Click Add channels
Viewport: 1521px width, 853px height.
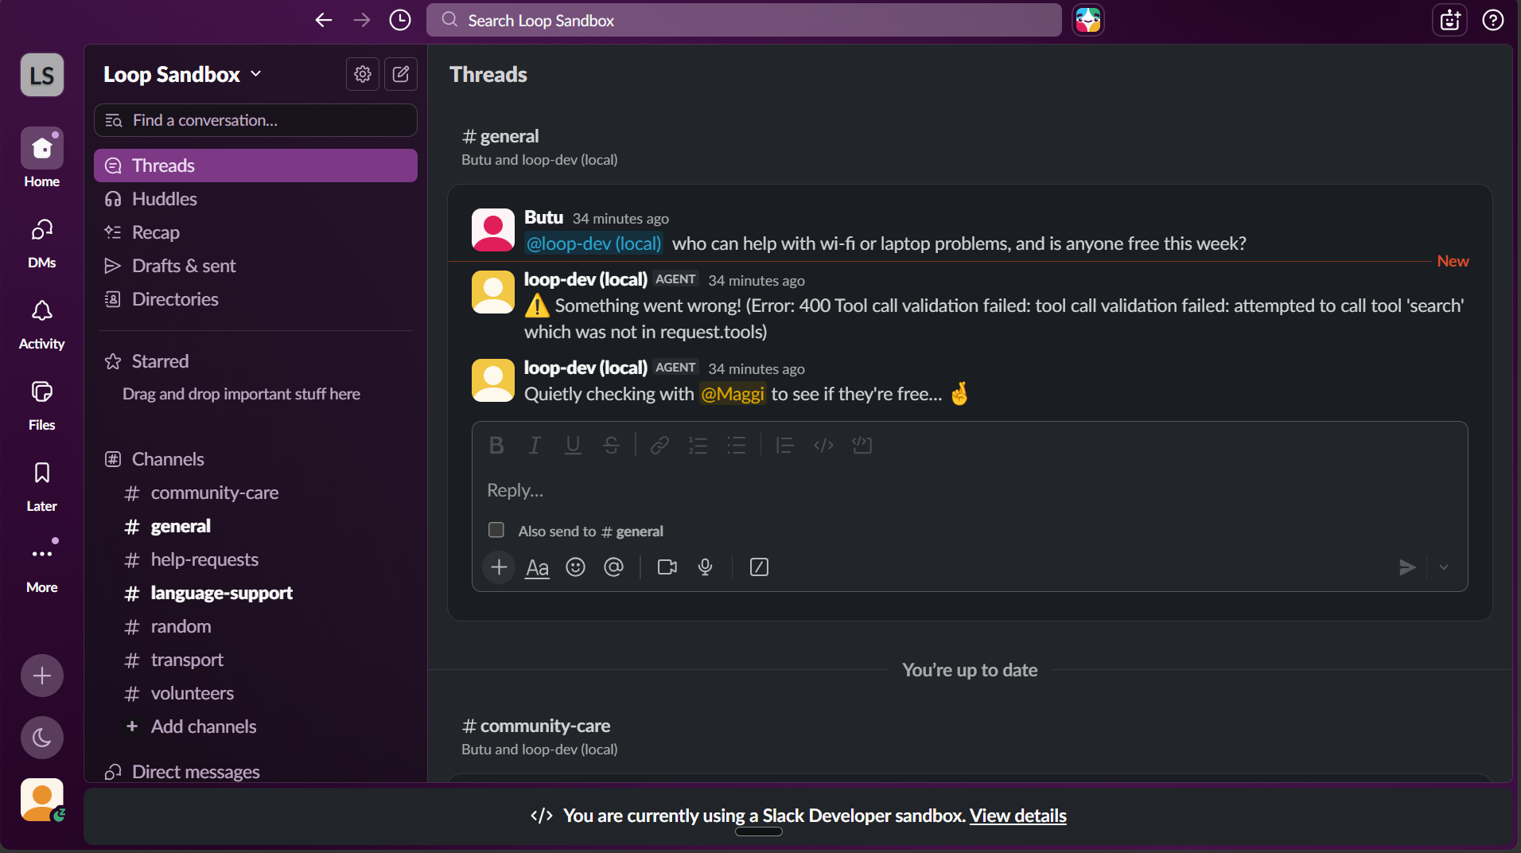255,726
